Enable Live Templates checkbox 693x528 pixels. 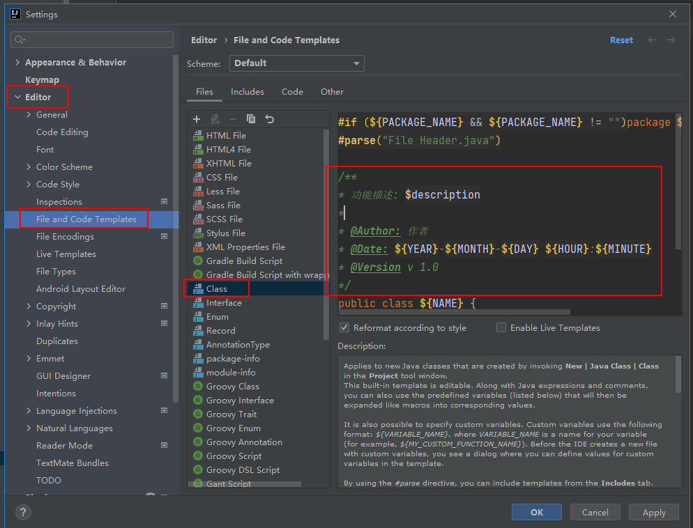501,327
